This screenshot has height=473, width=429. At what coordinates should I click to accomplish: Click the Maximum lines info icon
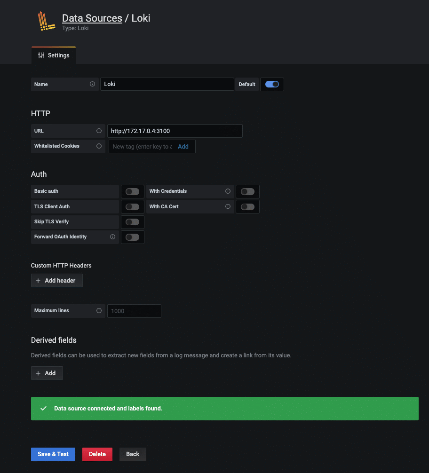tap(99, 311)
